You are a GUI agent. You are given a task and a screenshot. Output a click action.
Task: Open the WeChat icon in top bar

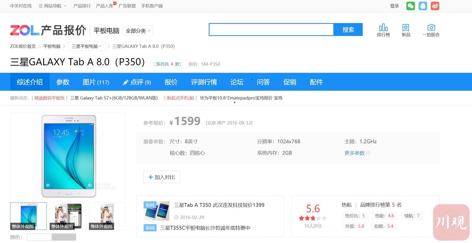pos(410,6)
